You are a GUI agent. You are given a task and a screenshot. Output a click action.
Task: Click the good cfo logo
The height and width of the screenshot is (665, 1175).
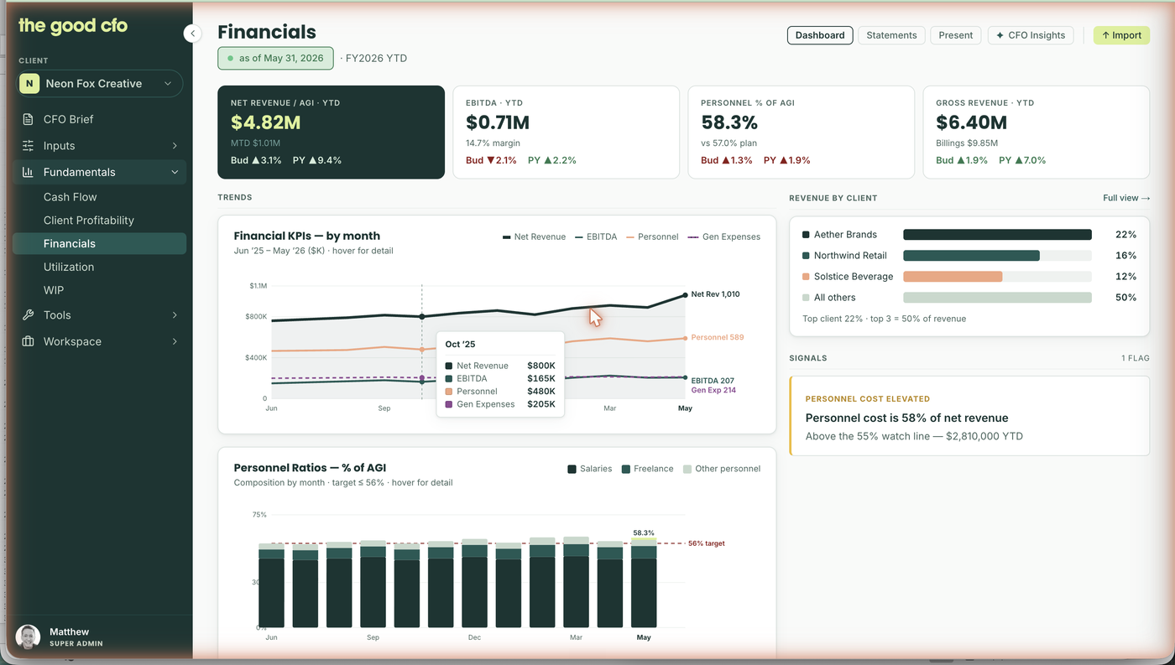tap(73, 25)
